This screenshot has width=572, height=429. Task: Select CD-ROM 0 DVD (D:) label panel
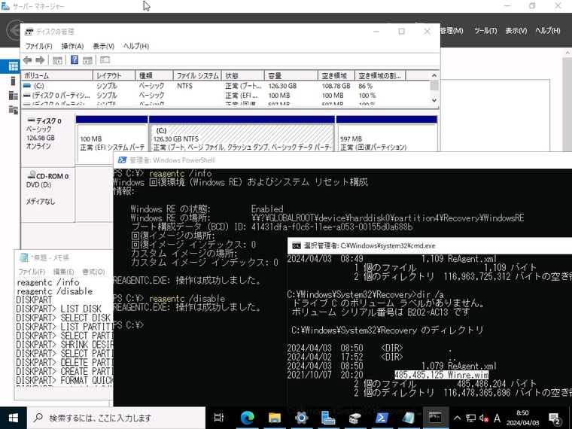pos(48,195)
